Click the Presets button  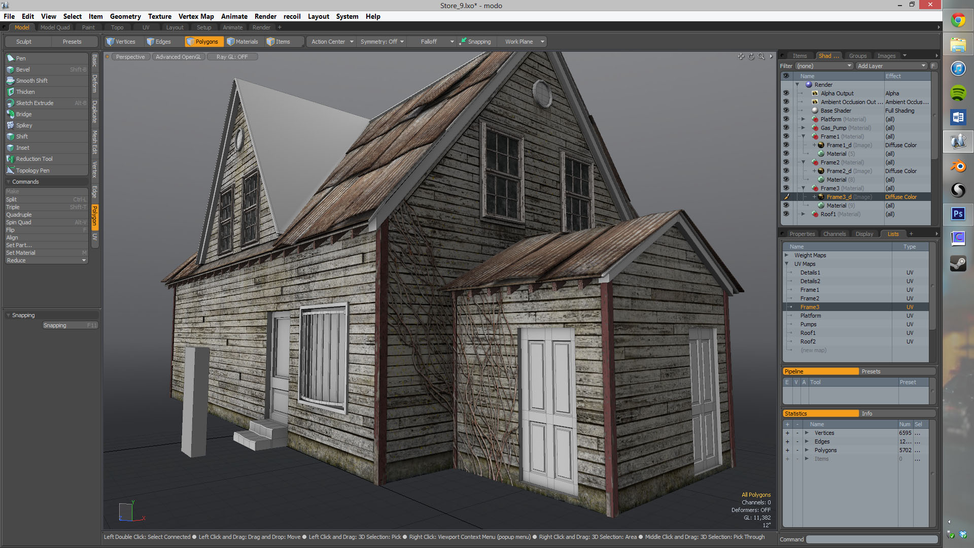(72, 42)
